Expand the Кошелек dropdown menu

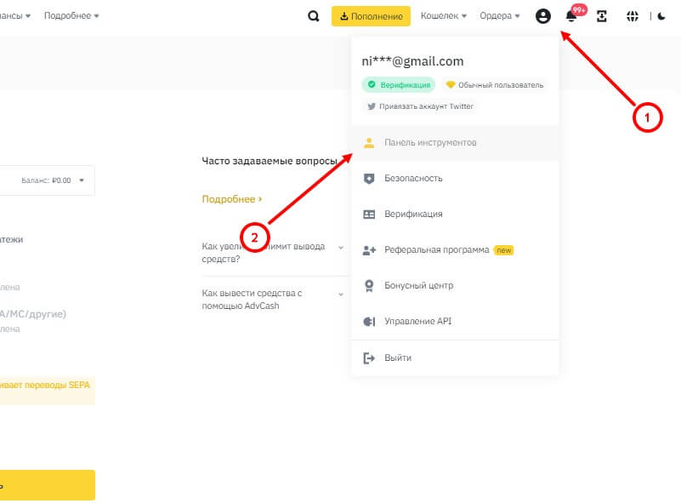(445, 16)
